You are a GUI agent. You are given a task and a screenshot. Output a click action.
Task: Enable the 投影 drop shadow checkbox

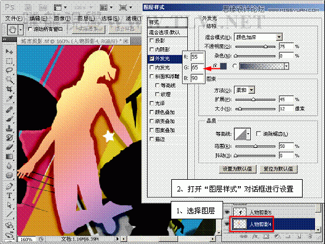(x=151, y=41)
